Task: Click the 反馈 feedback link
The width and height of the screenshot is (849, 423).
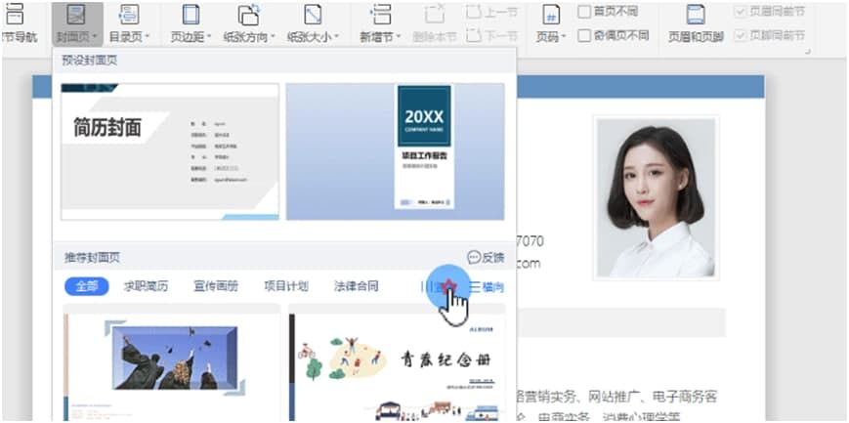Action: tap(486, 257)
